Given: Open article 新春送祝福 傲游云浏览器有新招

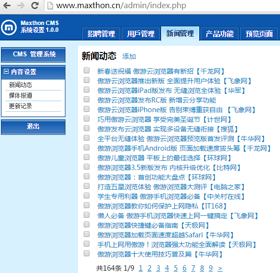Looking at the screenshot, I should pyautogui.click(x=161, y=71).
